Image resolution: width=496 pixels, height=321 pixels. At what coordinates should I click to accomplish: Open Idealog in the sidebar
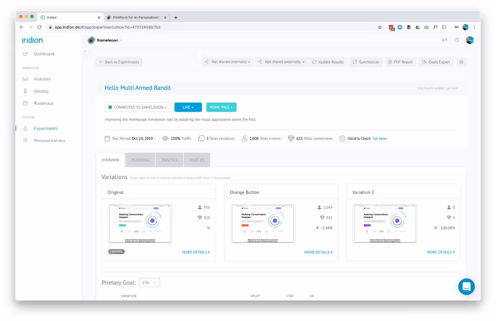point(41,91)
